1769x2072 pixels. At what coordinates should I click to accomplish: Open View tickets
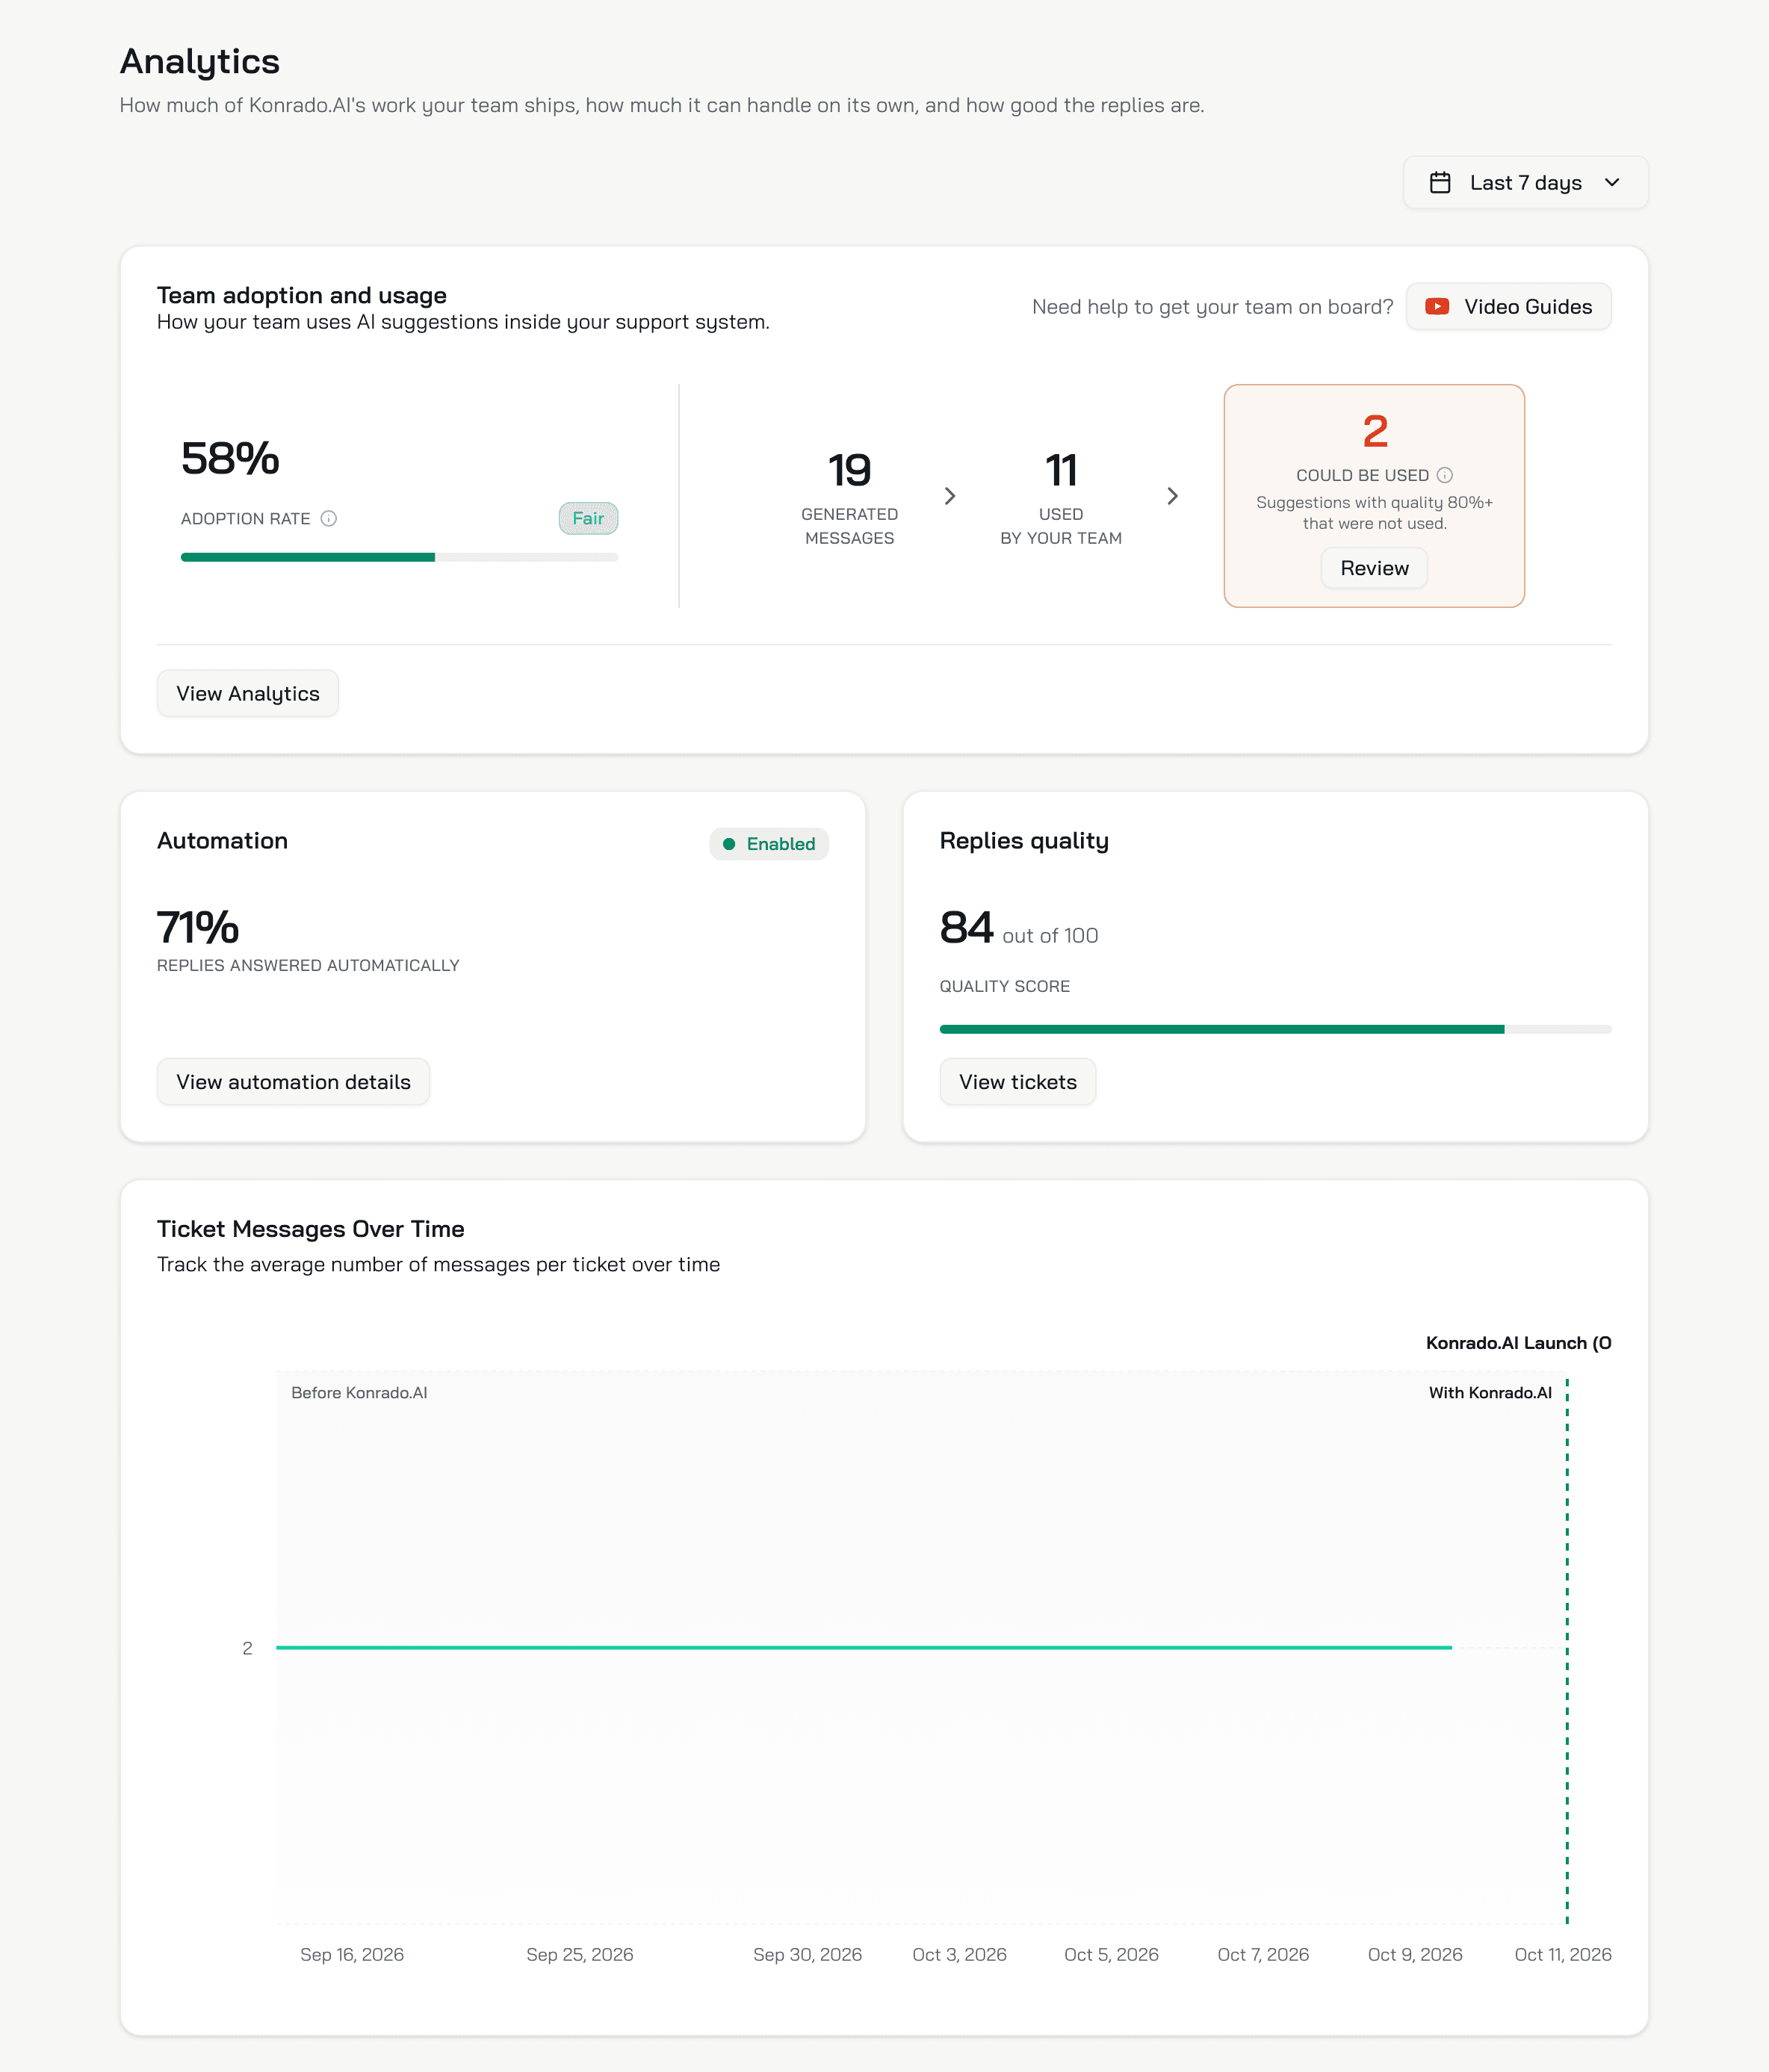1017,1082
